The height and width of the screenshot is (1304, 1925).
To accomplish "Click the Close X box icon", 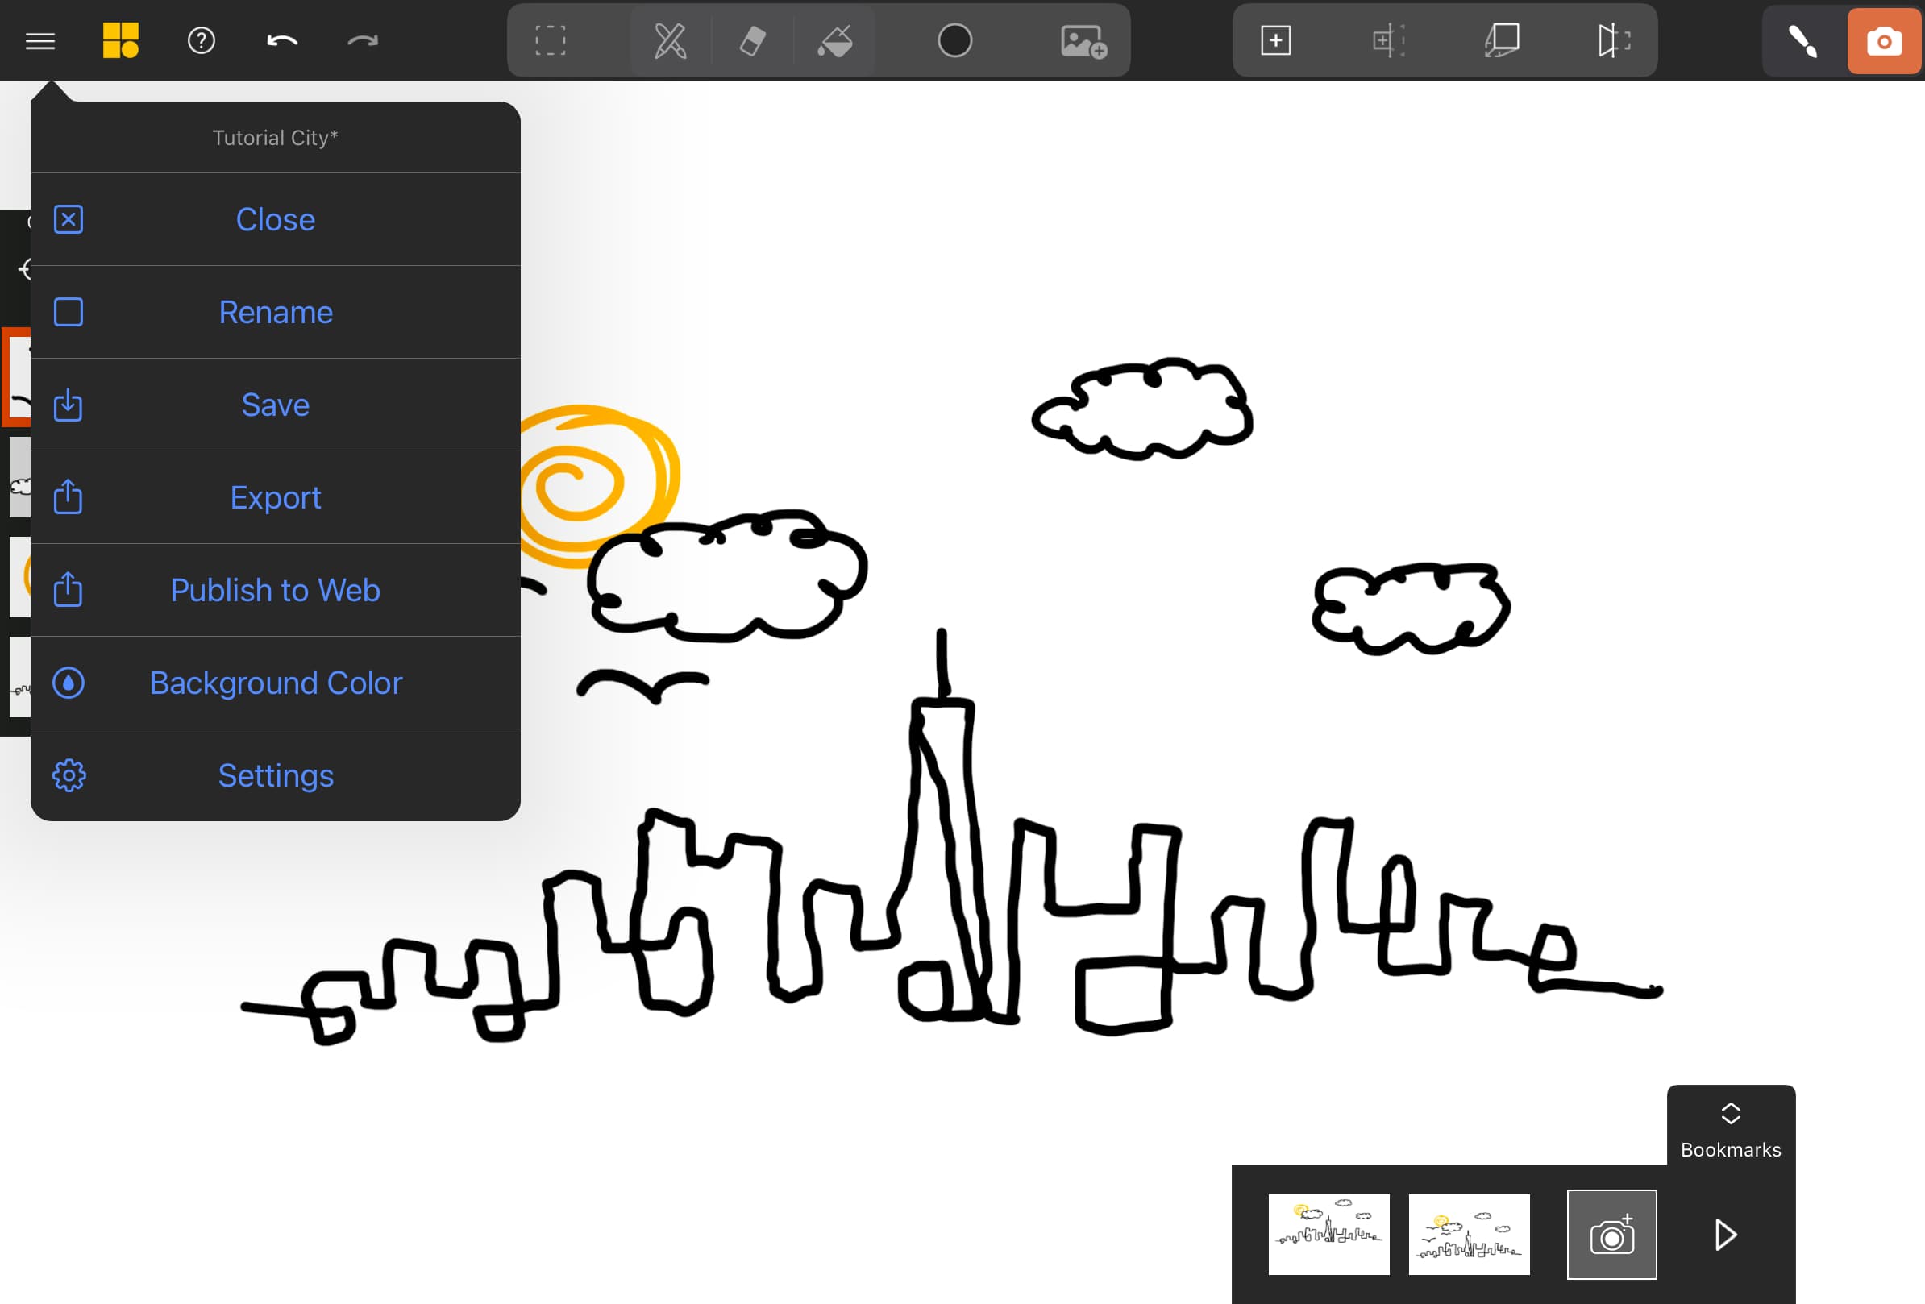I will 68,219.
